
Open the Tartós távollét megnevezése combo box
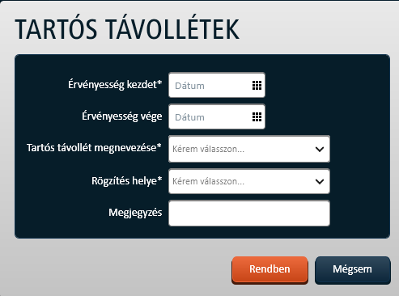(x=249, y=149)
